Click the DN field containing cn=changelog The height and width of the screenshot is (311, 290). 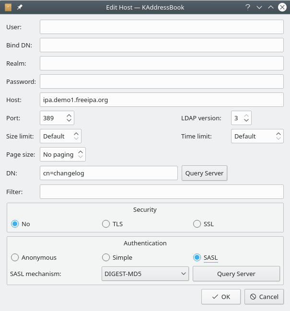click(109, 173)
